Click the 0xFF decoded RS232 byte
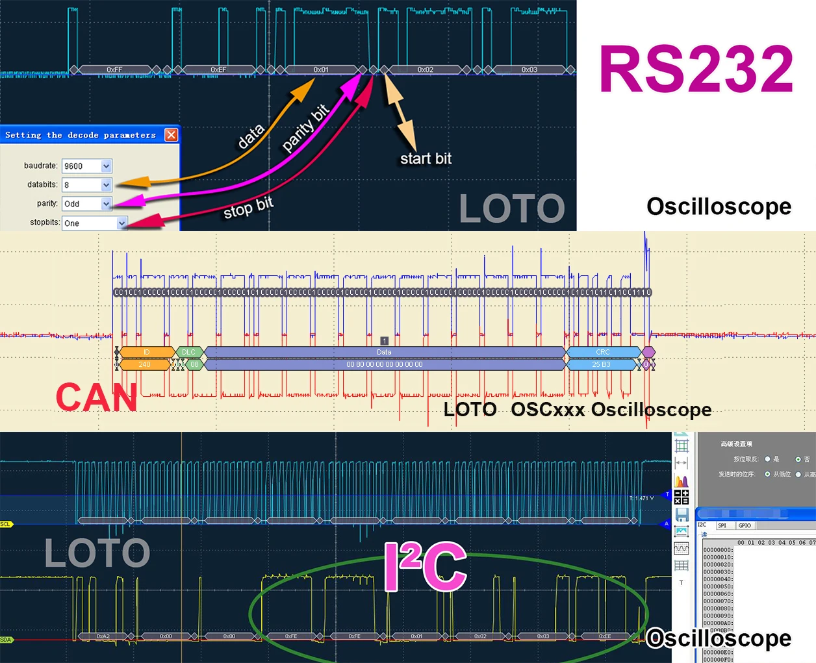 coord(114,69)
